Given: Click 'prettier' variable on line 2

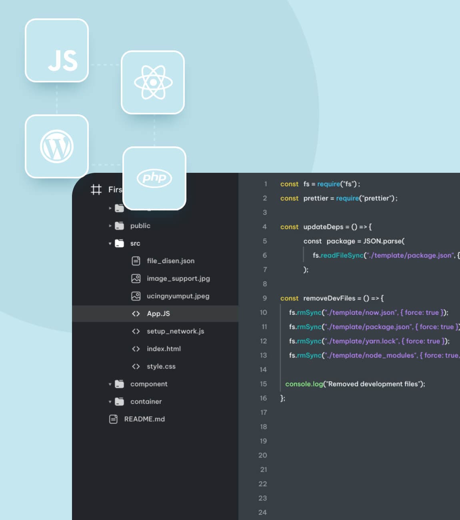Looking at the screenshot, I should click(x=316, y=198).
